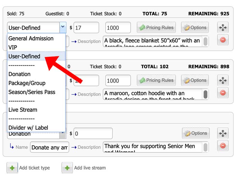The height and width of the screenshot is (179, 239).
Task: Click the Name field 'Donate any am'
Action: pos(50,147)
